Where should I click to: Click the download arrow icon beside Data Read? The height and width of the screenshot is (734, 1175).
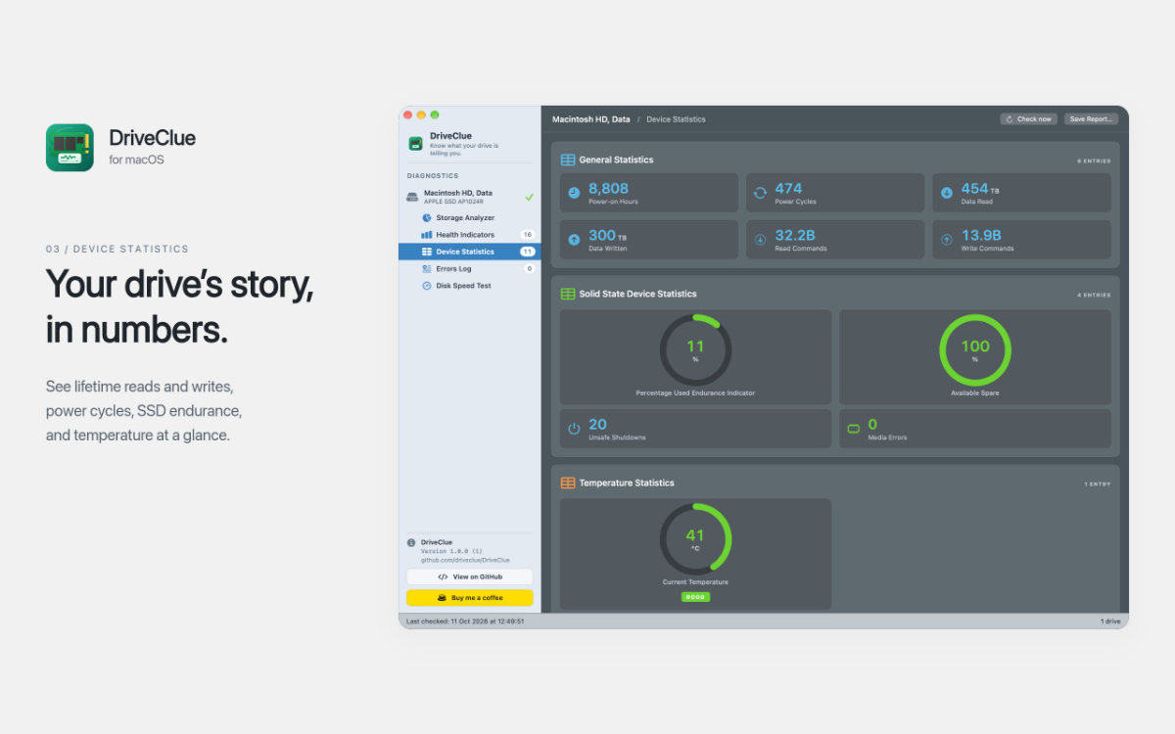(947, 193)
